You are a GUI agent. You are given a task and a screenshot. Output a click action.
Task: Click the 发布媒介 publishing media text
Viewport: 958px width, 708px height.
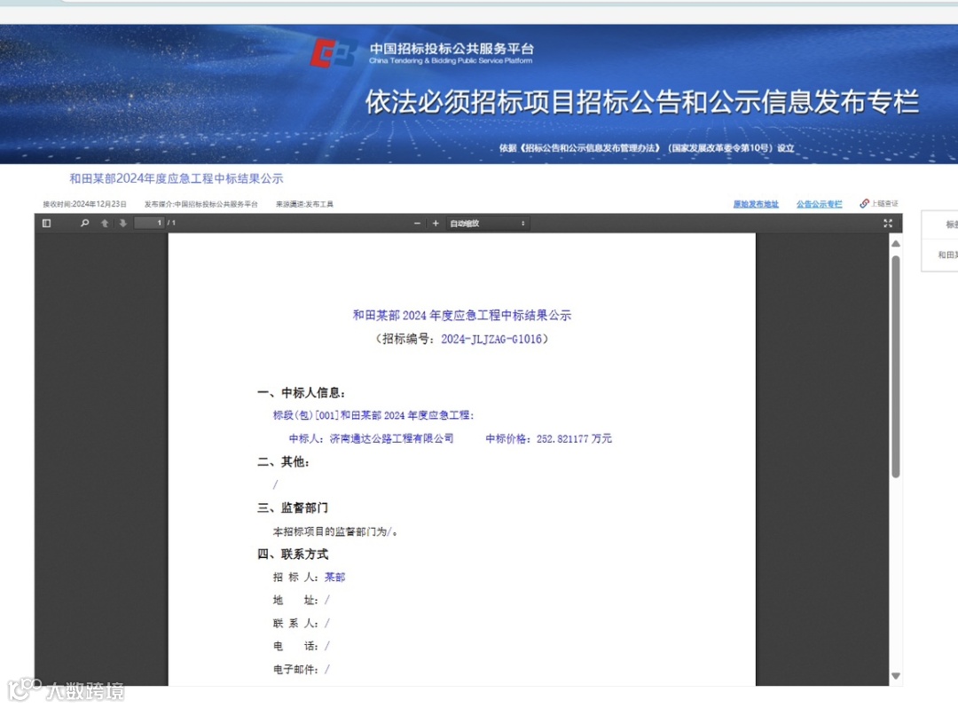tap(201, 204)
